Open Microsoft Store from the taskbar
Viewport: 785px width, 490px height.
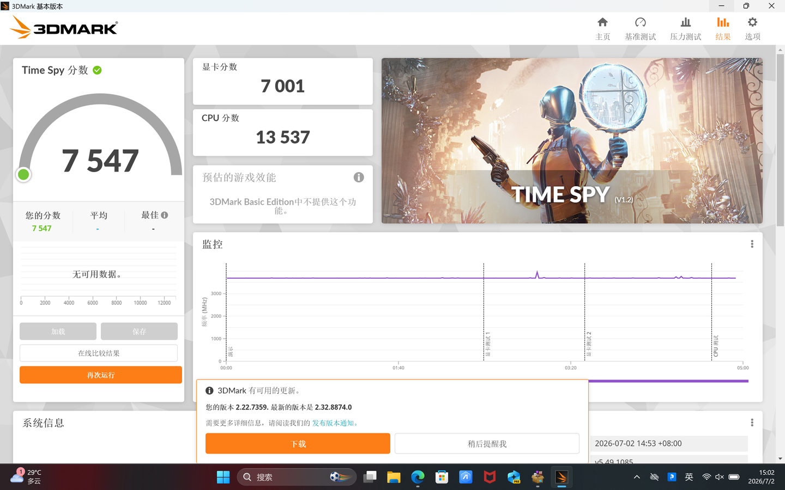[442, 477]
